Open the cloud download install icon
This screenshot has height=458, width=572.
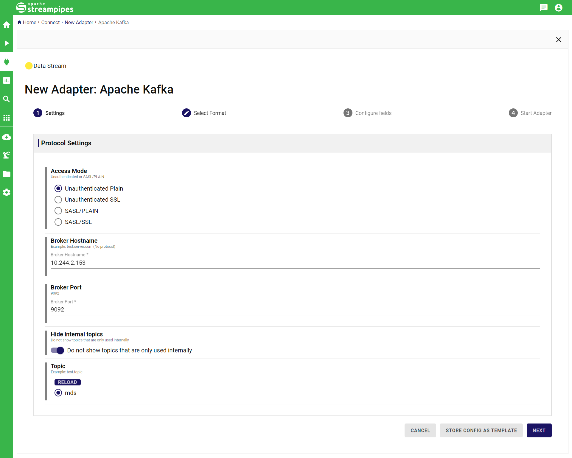tap(7, 137)
